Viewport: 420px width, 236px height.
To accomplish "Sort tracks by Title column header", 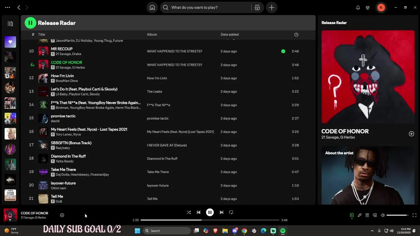I will [41, 34].
